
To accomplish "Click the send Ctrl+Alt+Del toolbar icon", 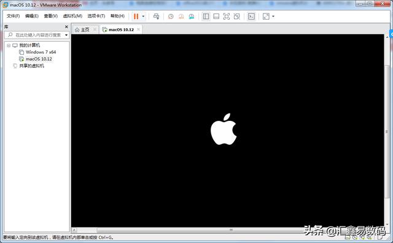I will [156, 17].
